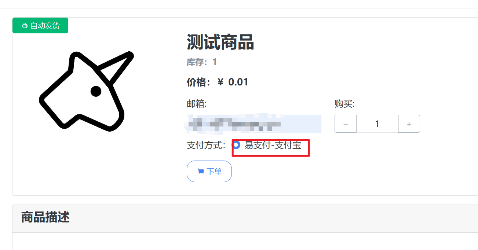Click the 商品描述 section header

tap(45, 217)
